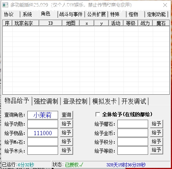This screenshot has height=169, width=172.
Task: Open the 系统 tab
Action: [x=29, y=14]
